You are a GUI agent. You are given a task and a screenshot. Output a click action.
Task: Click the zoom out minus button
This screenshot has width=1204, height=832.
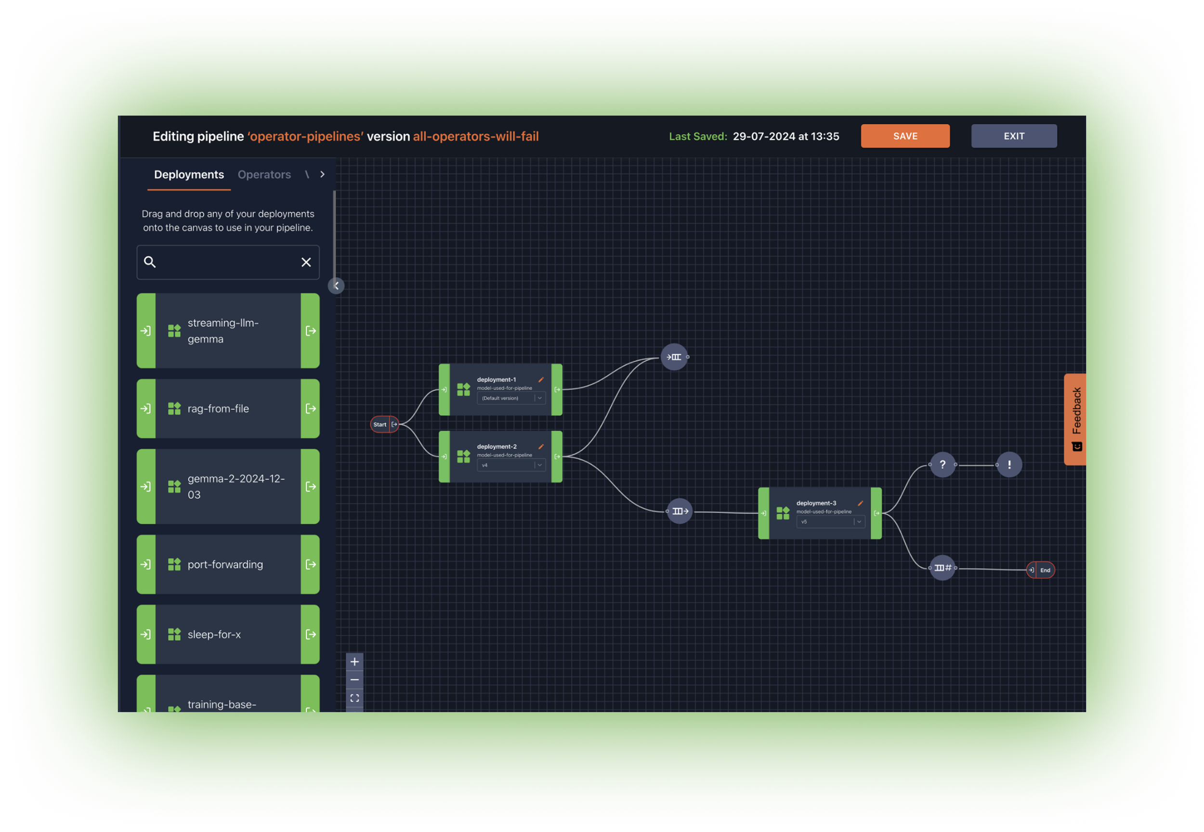(x=354, y=680)
